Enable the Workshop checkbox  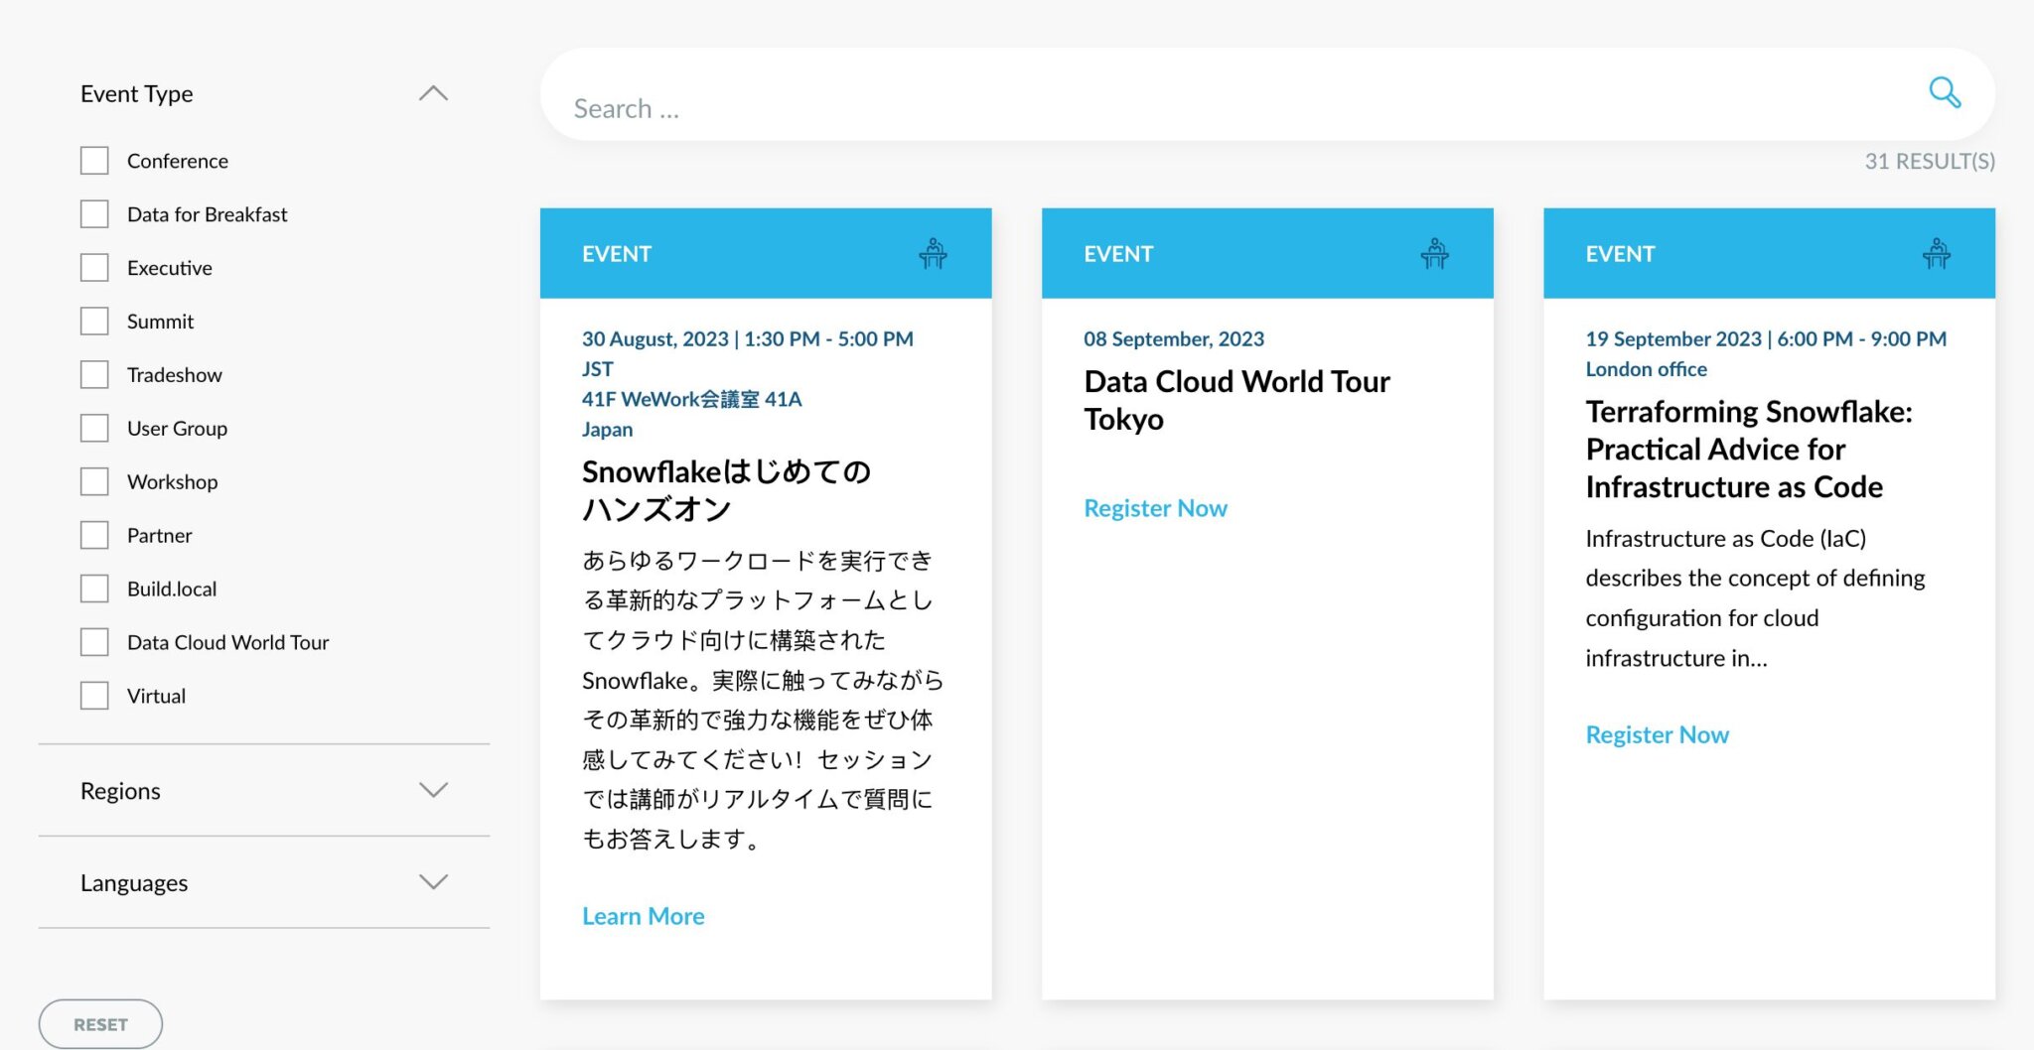pyautogui.click(x=94, y=482)
